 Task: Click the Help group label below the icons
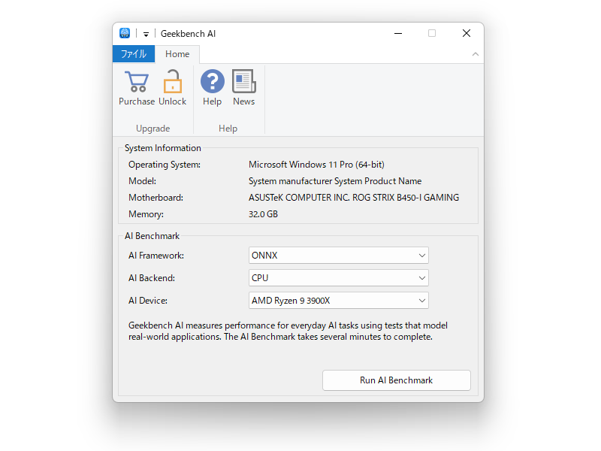tap(228, 128)
